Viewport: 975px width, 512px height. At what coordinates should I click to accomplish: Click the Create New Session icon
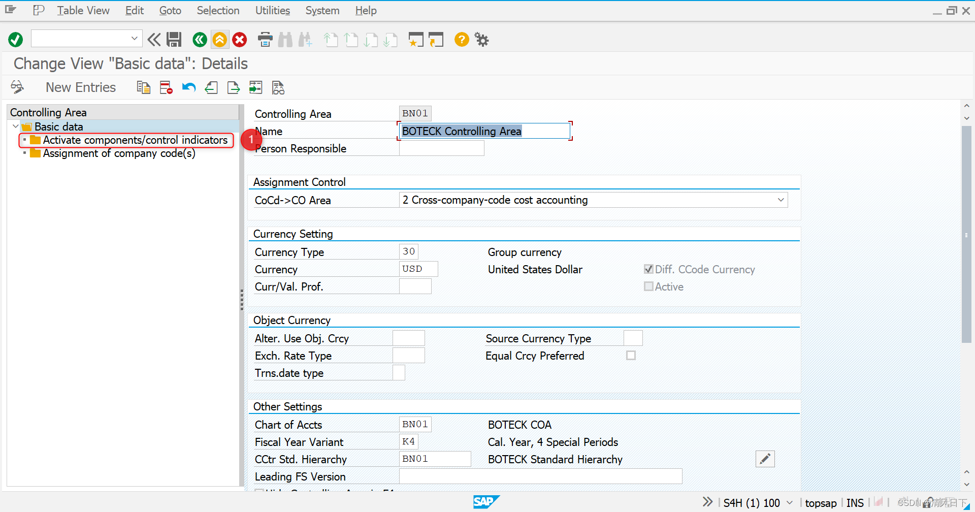pos(416,40)
